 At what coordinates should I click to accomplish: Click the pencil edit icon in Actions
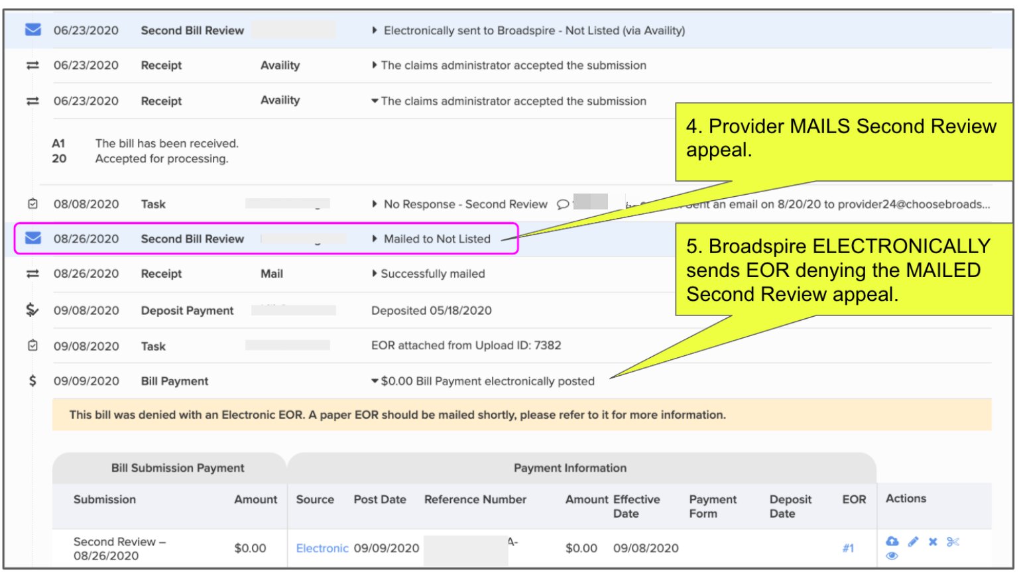[913, 542]
